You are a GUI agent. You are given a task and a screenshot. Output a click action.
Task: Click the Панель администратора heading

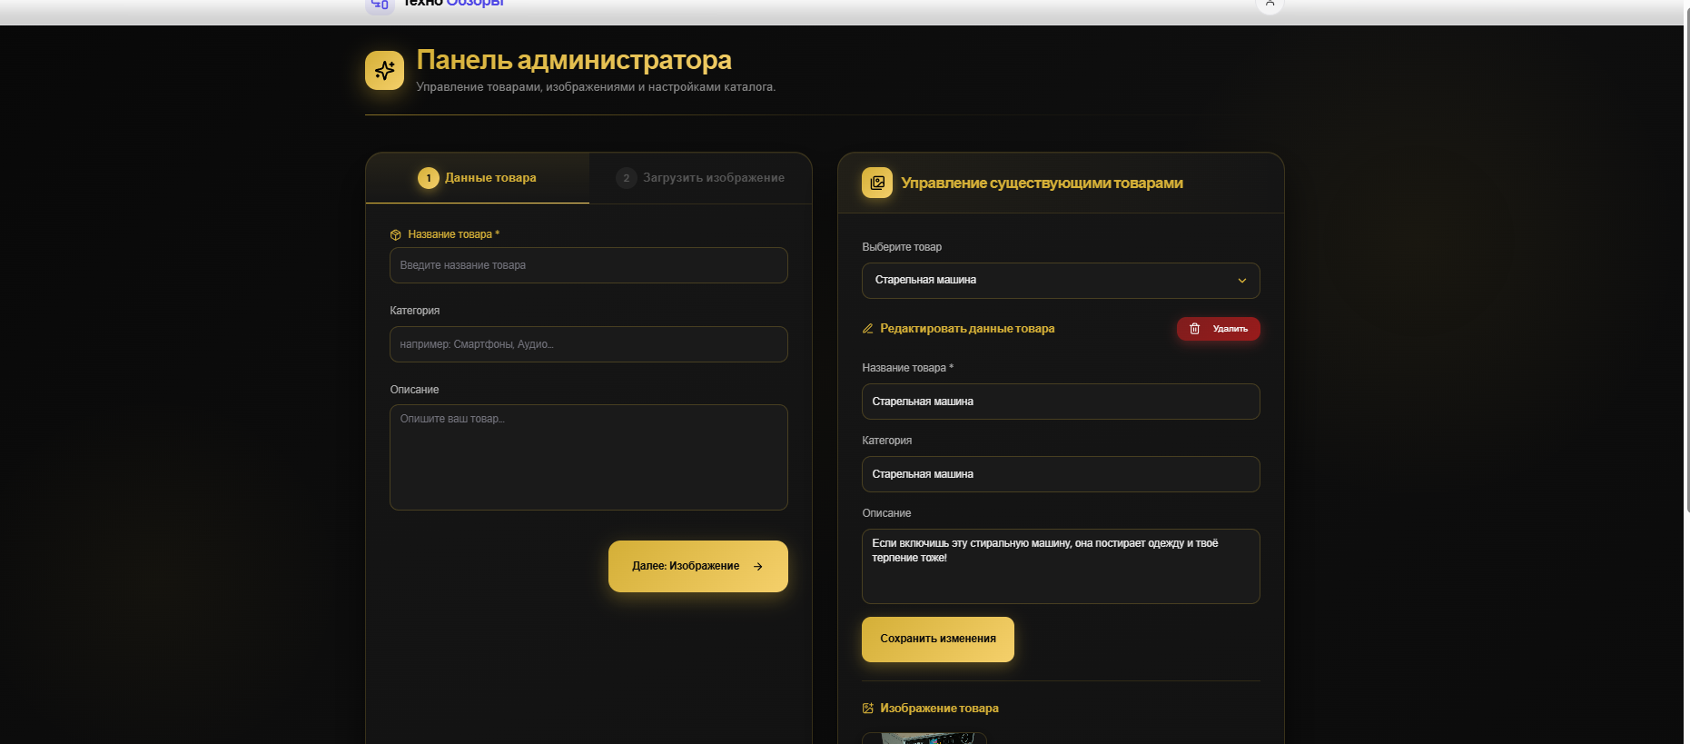(574, 60)
